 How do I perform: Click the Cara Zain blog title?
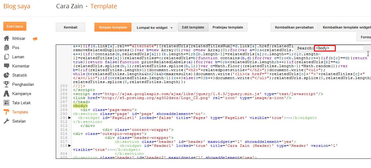coord(70,6)
